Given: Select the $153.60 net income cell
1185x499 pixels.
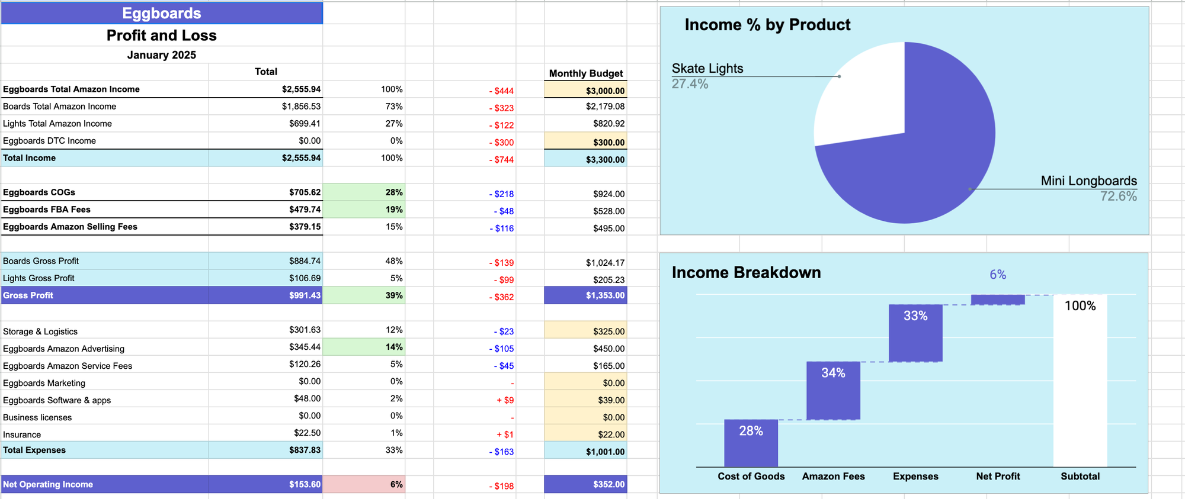Looking at the screenshot, I should coord(265,484).
